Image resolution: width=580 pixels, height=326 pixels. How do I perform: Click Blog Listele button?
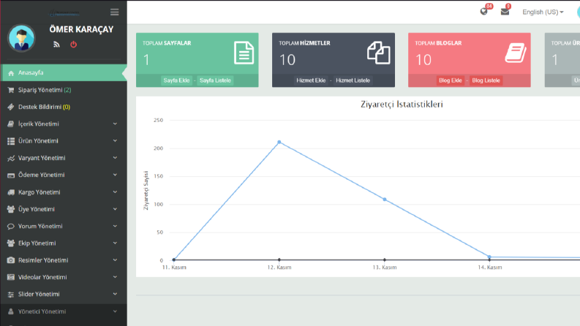(x=486, y=80)
